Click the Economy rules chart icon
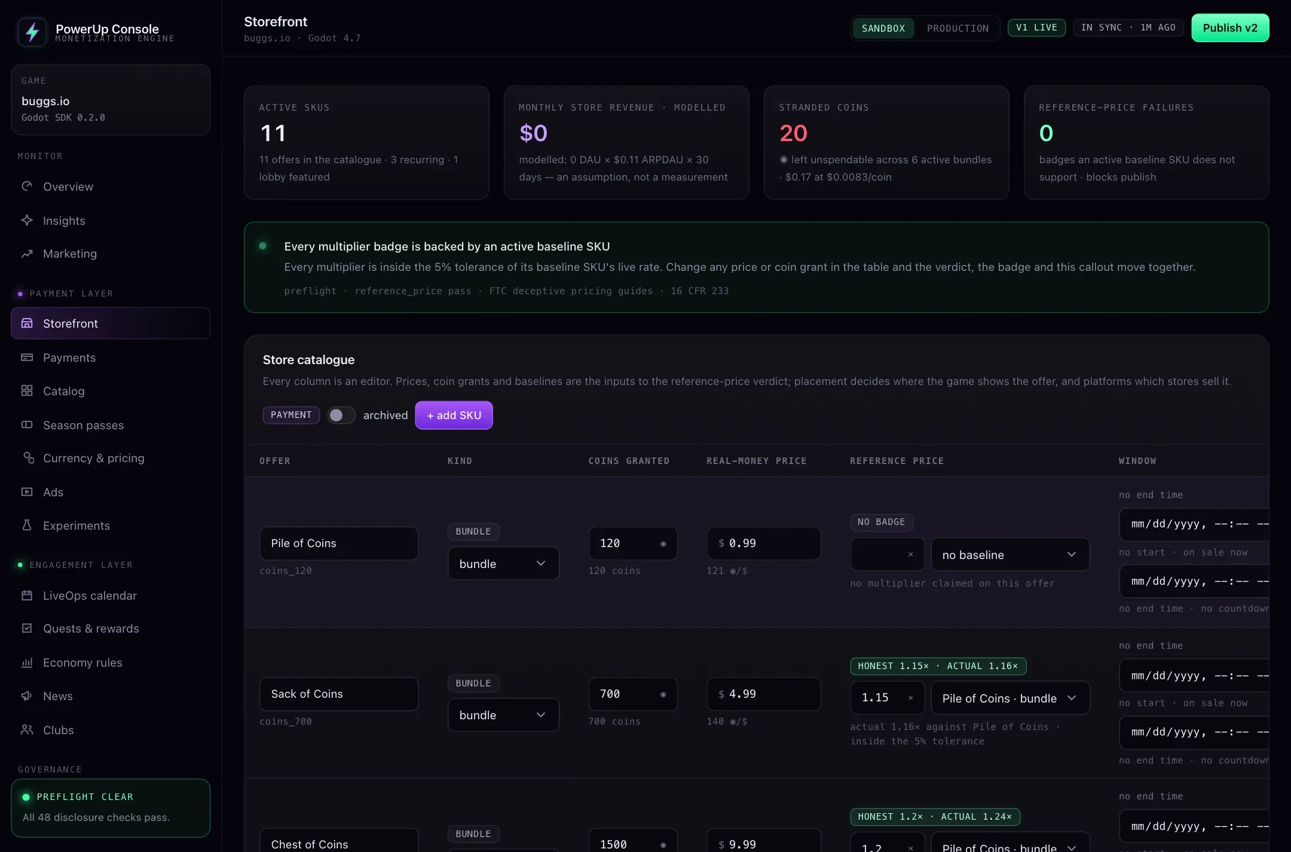 (x=27, y=662)
